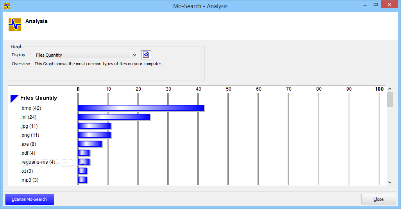Viewport: 401px width, 209px height.
Task: Click the chart vertical scrollbar thumb
Action: coord(390,99)
